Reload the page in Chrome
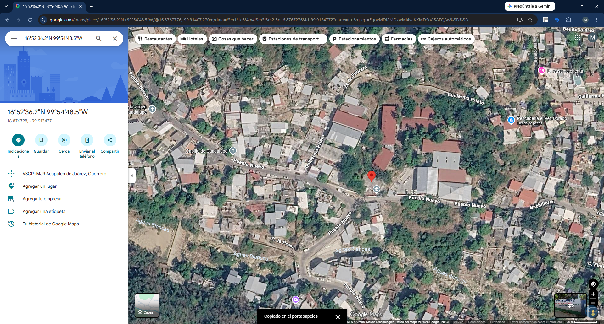 (x=30, y=20)
